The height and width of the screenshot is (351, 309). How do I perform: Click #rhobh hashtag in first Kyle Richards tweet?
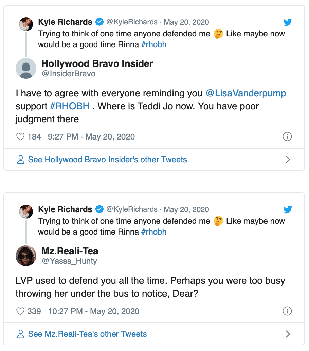tap(154, 44)
